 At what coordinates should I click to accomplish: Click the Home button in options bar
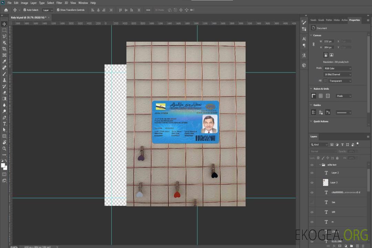coord(6,10)
